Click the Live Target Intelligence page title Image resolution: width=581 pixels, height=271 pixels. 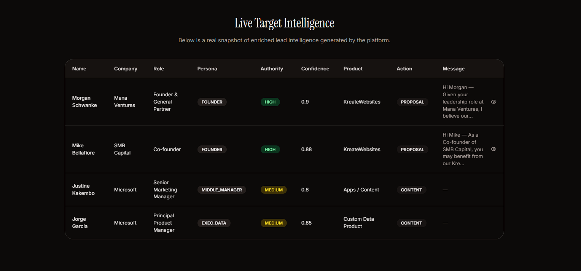(x=284, y=23)
